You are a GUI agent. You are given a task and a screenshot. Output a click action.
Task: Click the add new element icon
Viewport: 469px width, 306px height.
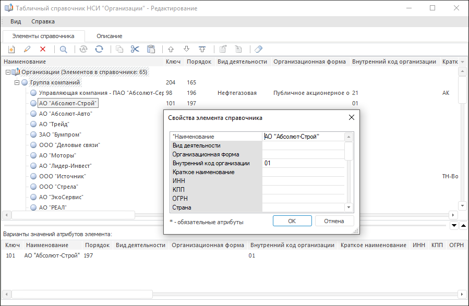coord(10,49)
